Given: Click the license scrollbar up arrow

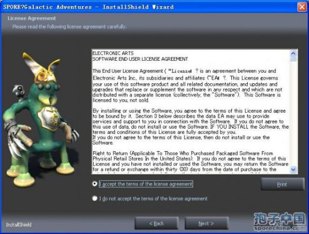Looking at the screenshot, I should tap(294, 53).
